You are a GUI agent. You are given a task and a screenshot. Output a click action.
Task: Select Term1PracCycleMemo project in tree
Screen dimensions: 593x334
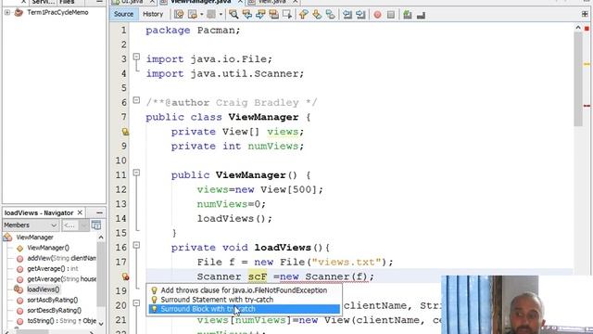tap(57, 12)
